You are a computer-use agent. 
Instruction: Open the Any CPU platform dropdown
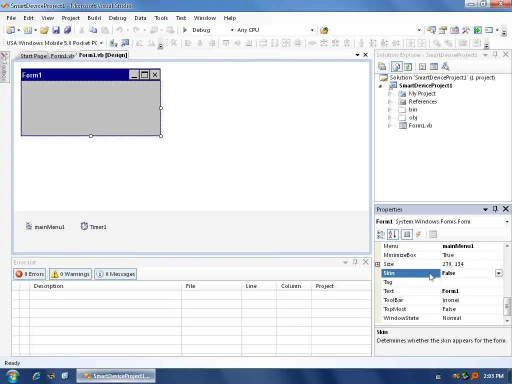[312, 30]
